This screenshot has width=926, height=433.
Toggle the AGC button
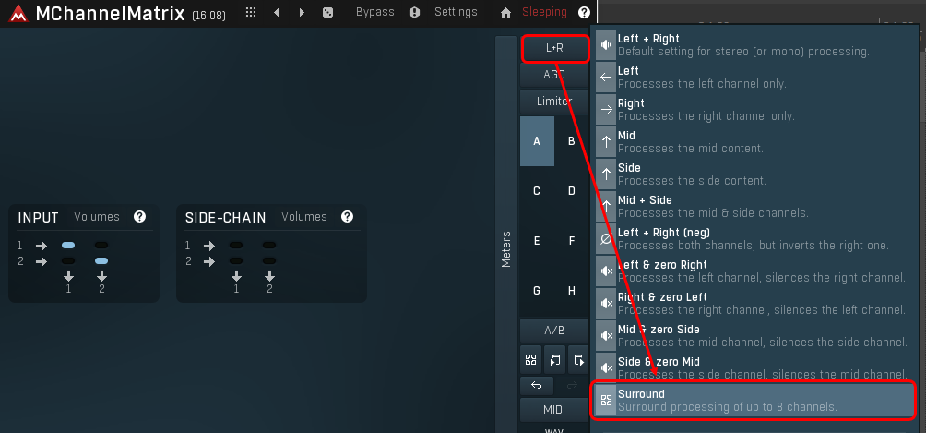pyautogui.click(x=554, y=75)
